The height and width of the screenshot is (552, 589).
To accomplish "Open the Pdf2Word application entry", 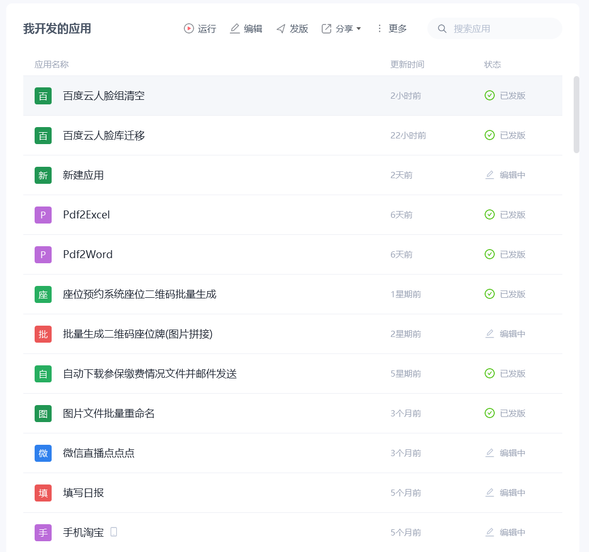I will pyautogui.click(x=87, y=254).
